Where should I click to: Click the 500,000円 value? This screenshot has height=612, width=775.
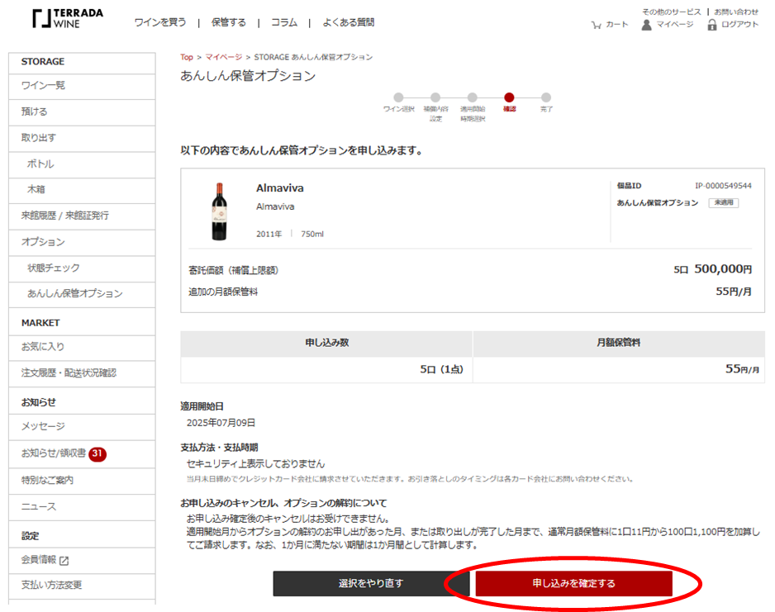point(723,269)
